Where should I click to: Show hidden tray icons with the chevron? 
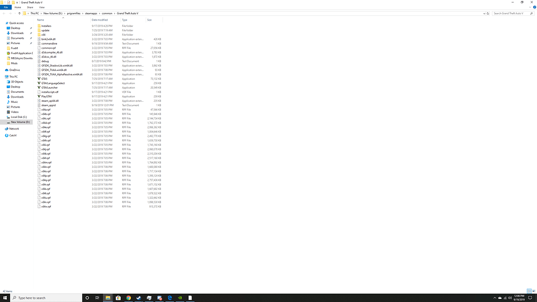point(495,298)
